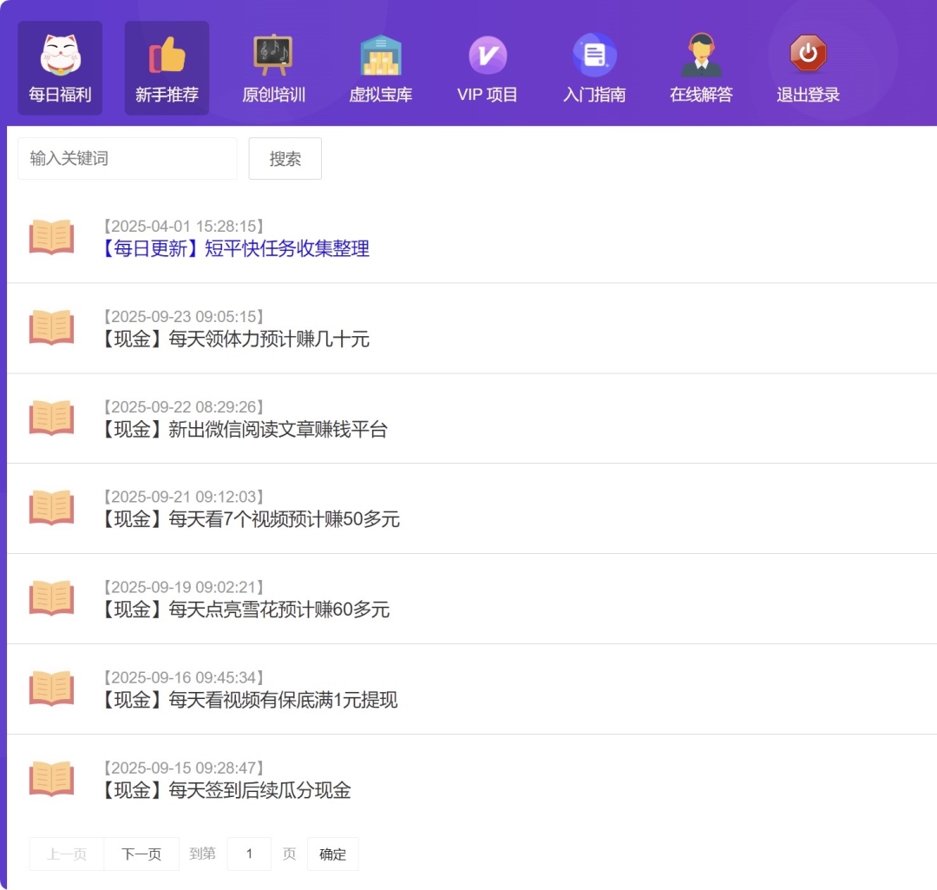
Task: Open 每天领体力预计赚几十元 post
Action: (235, 340)
